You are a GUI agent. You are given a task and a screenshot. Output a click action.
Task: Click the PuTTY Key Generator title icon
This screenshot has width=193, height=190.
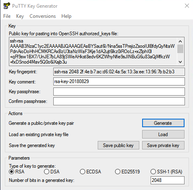tap(7, 6)
